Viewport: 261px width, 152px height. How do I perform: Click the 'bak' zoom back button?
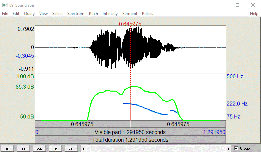[x=71, y=148]
